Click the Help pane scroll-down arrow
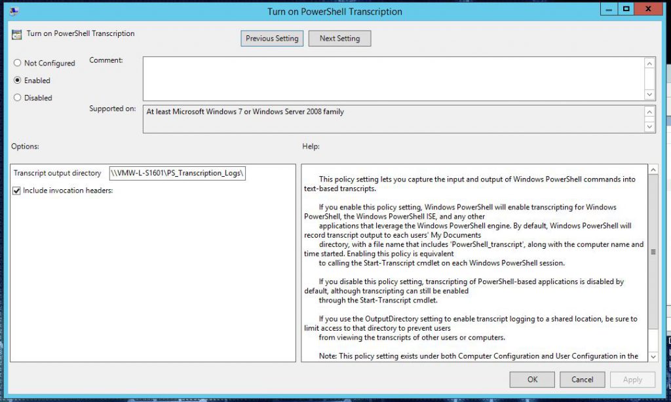Viewport: 671px width, 402px height. click(x=652, y=357)
